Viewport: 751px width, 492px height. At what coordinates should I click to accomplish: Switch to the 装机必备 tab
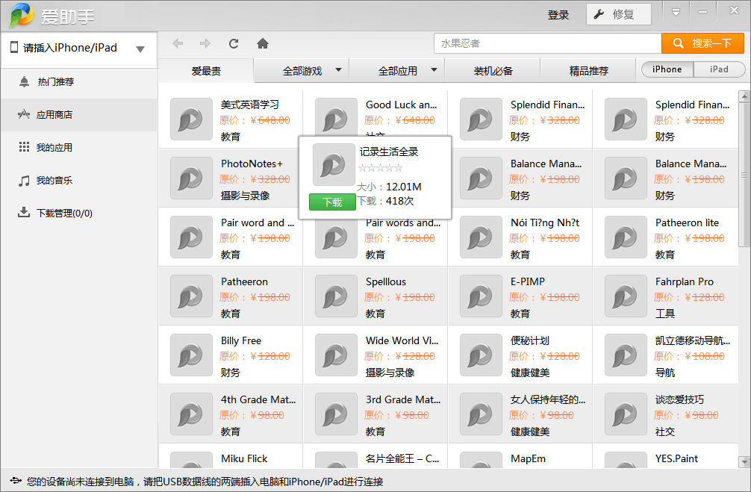(x=493, y=71)
